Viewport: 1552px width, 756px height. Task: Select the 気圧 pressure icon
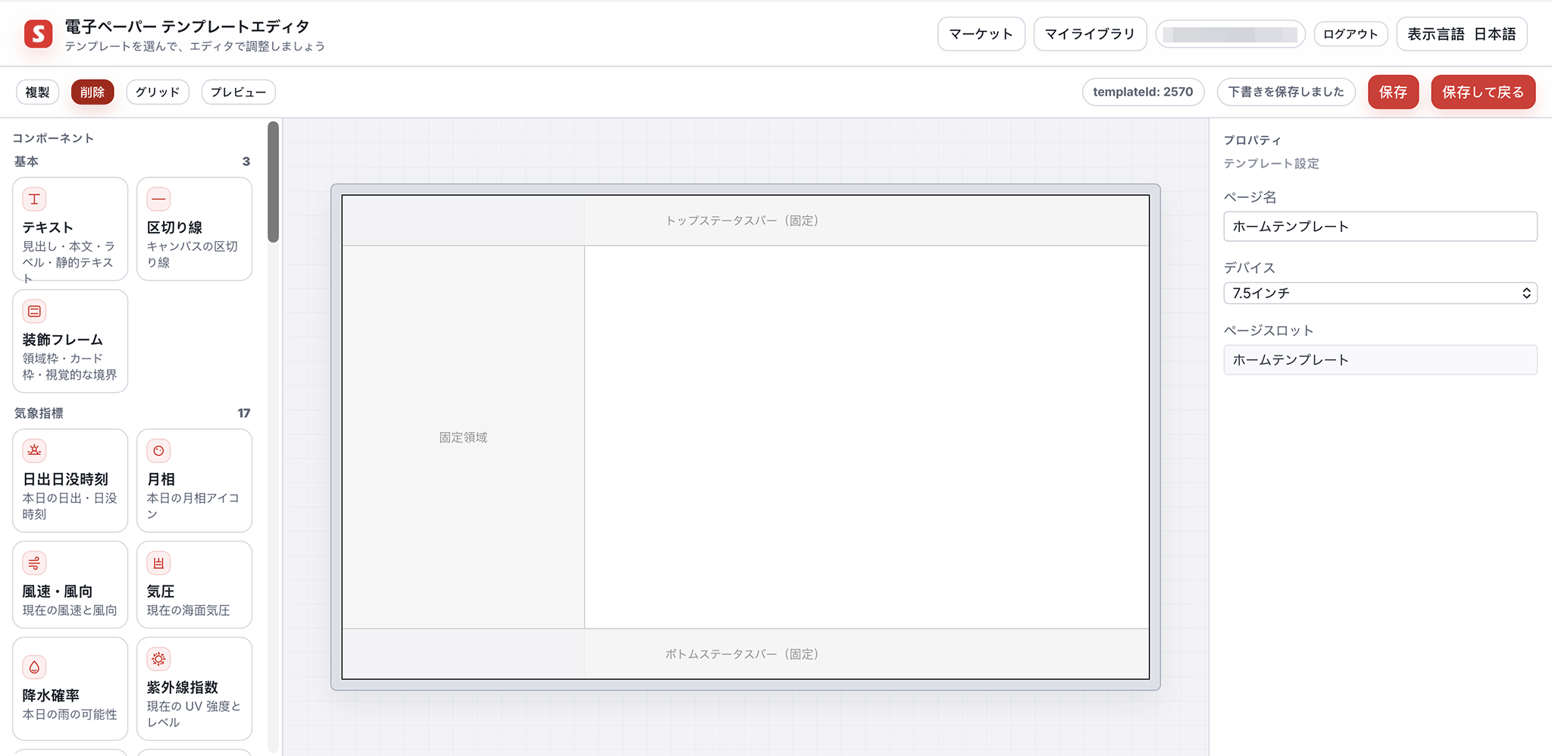[158, 563]
